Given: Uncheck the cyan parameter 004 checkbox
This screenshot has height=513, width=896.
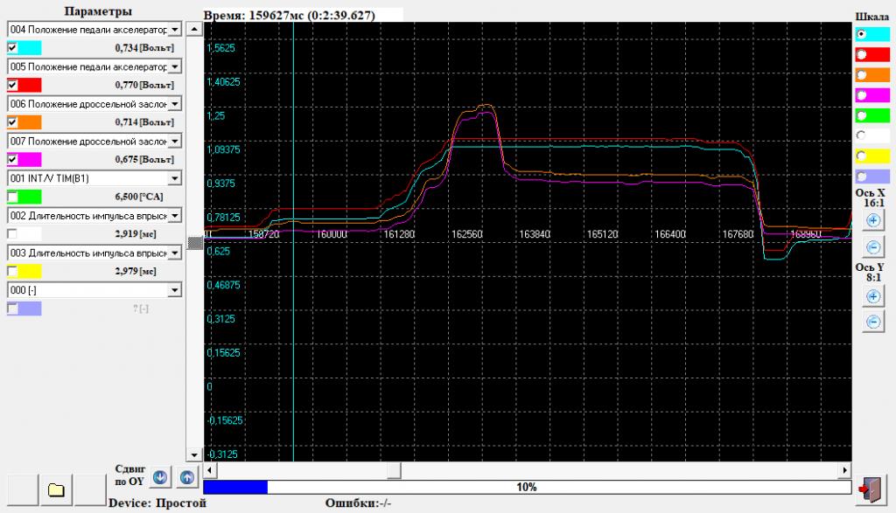Looking at the screenshot, I should pyautogui.click(x=12, y=48).
